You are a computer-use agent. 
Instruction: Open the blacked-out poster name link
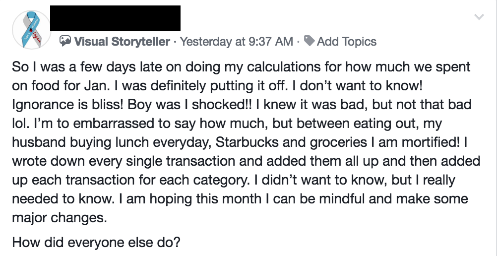116,18
